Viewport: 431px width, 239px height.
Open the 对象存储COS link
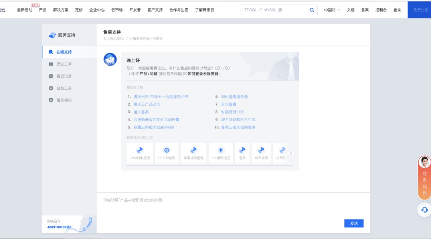pos(233,112)
